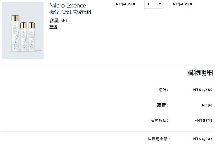Viewport: 215px width, 146px height.
Task: Click the 容量: SET size text
Action: pos(58,20)
